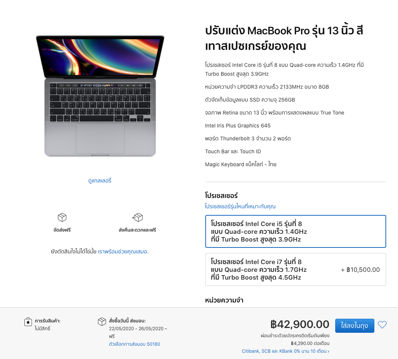Click the open box icon above ส่งคืนสะดวกและฟรี
The image size is (398, 359).
(137, 217)
